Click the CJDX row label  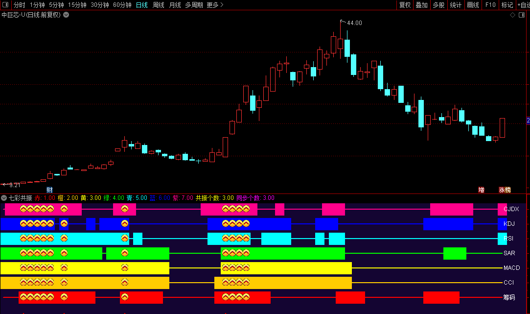511,209
